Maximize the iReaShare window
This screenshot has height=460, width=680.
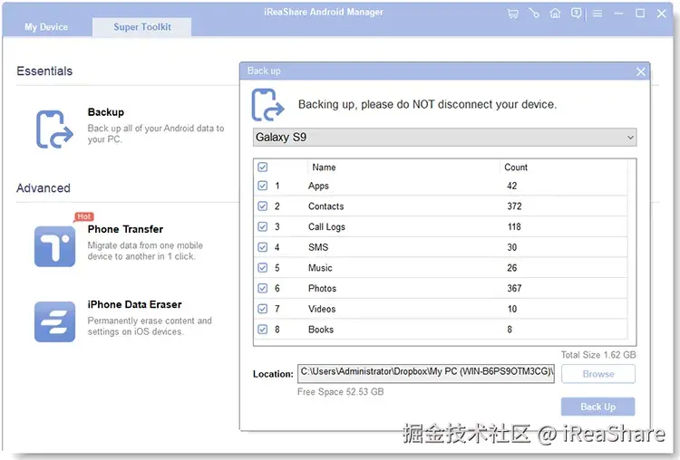coord(640,14)
